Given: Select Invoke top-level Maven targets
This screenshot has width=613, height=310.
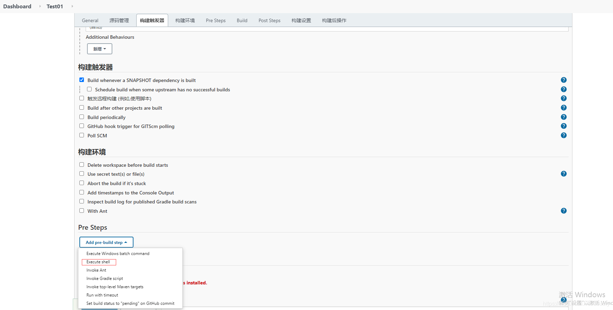Looking at the screenshot, I should click(130, 287).
